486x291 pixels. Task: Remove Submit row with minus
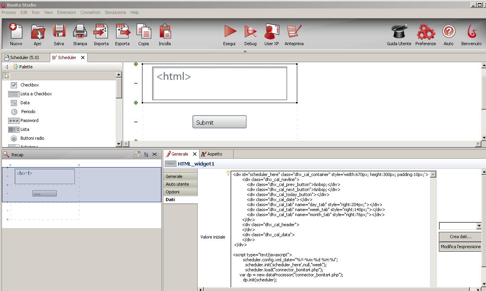(x=136, y=122)
